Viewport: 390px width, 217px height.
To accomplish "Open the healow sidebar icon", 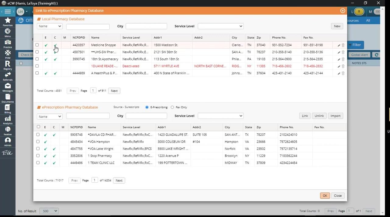I will pyautogui.click(x=8, y=131).
